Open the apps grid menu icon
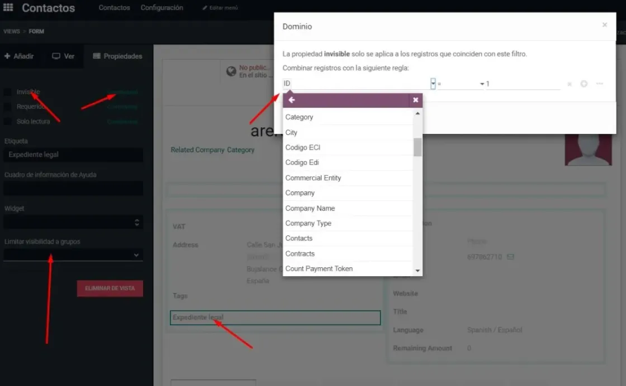Screen dimensions: 626x386 (x=8, y=7)
